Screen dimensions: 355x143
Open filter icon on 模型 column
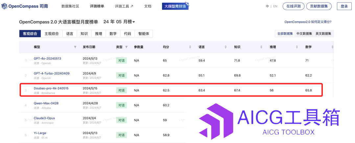[x=75, y=47]
